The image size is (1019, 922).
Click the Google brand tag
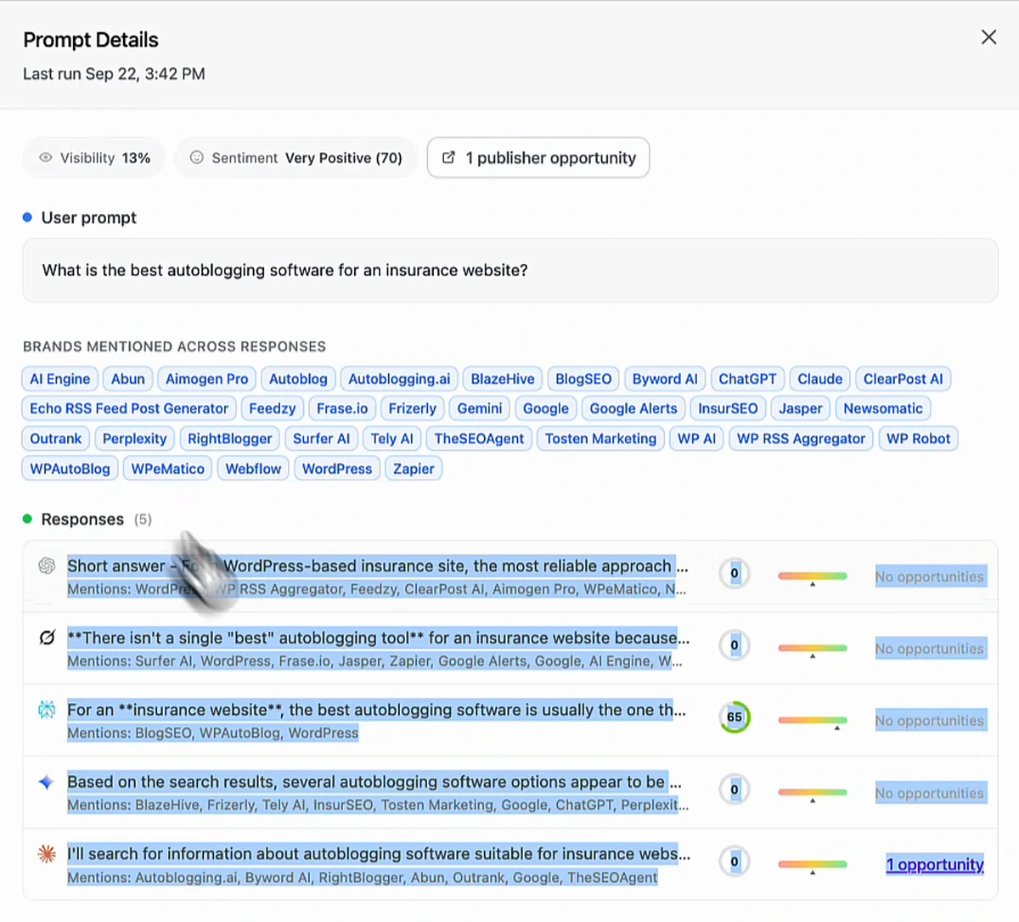(x=546, y=408)
